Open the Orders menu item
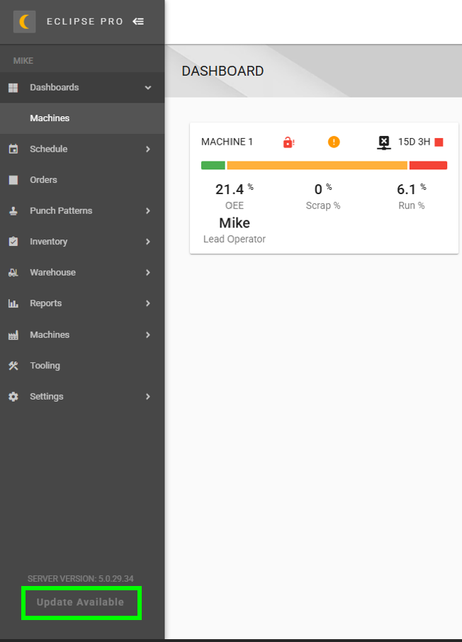The height and width of the screenshot is (642, 462). [82, 180]
